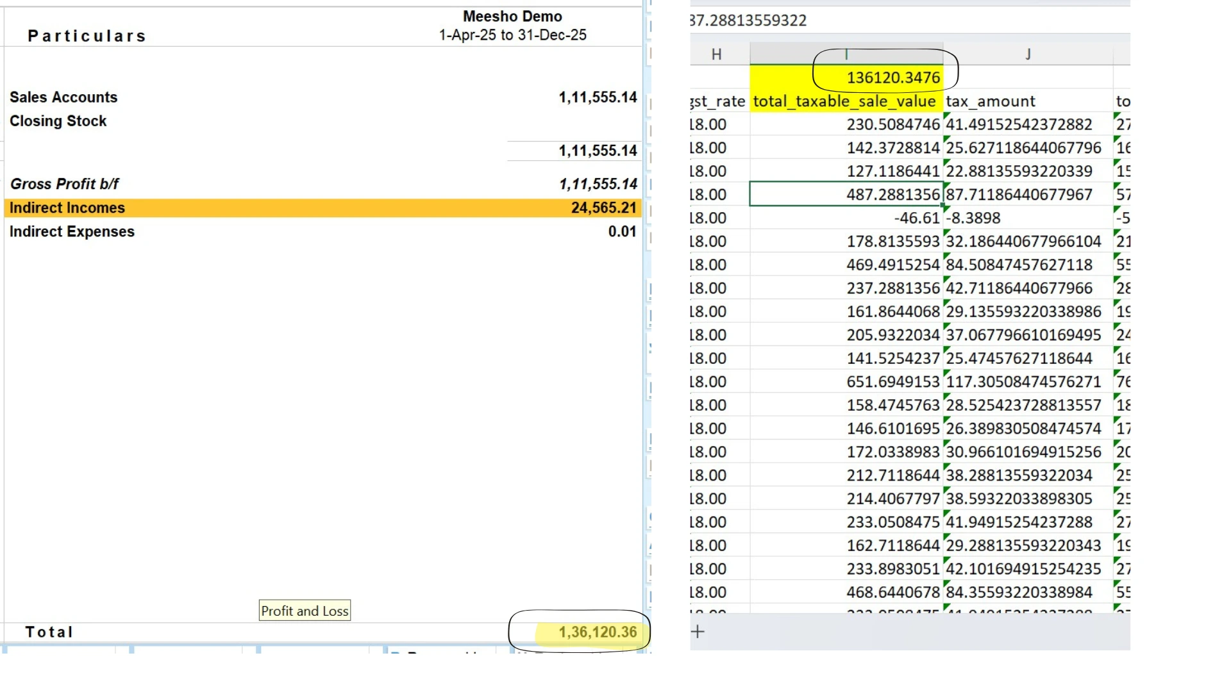Image resolution: width=1231 pixels, height=692 pixels.
Task: Click the Meesho Demo report title
Action: (512, 16)
